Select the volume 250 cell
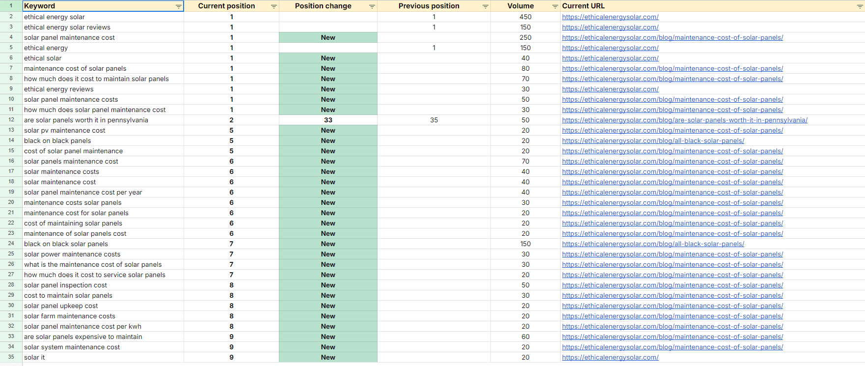Screen dimensions: 865x366 point(525,37)
